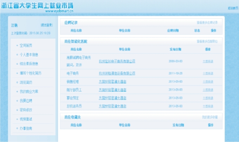Click 发布日期 header in 岗位智能化匹配 table
Image resolution: width=239 pixels, height=142 pixels.
click(x=175, y=49)
